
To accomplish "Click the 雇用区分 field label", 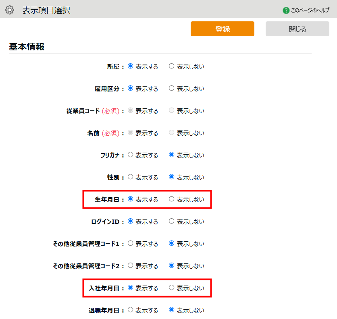I will click(x=107, y=89).
